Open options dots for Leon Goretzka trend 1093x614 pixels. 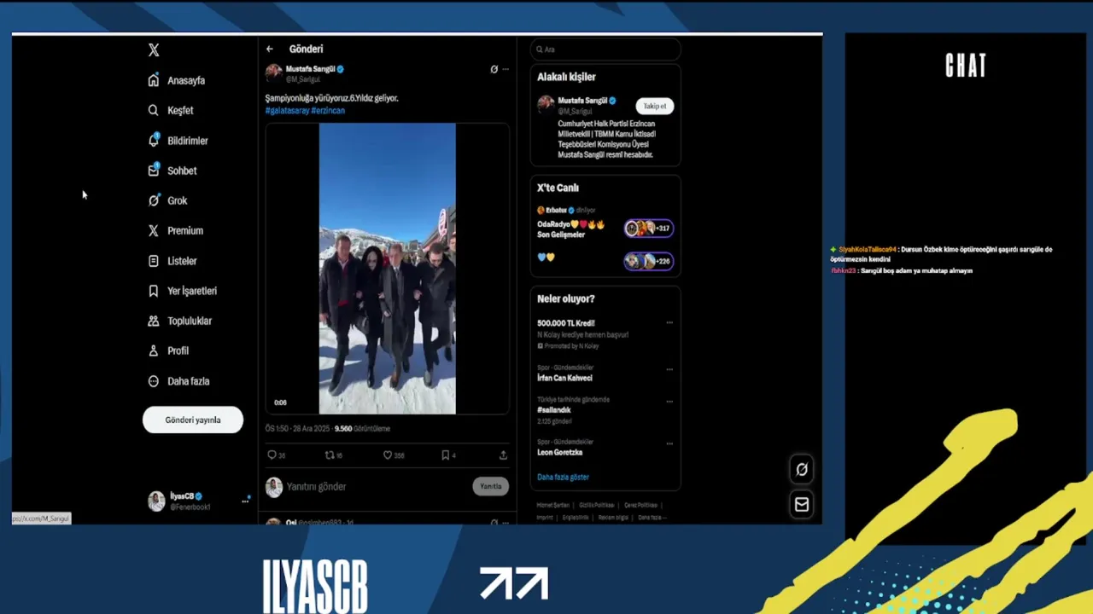669,443
